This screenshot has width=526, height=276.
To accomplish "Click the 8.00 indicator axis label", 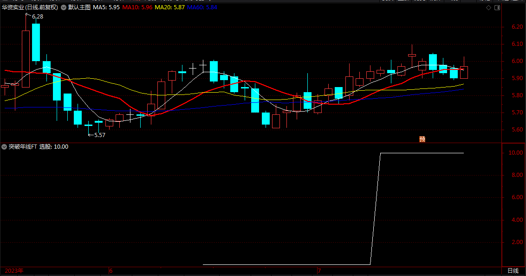I will click(x=517, y=175).
